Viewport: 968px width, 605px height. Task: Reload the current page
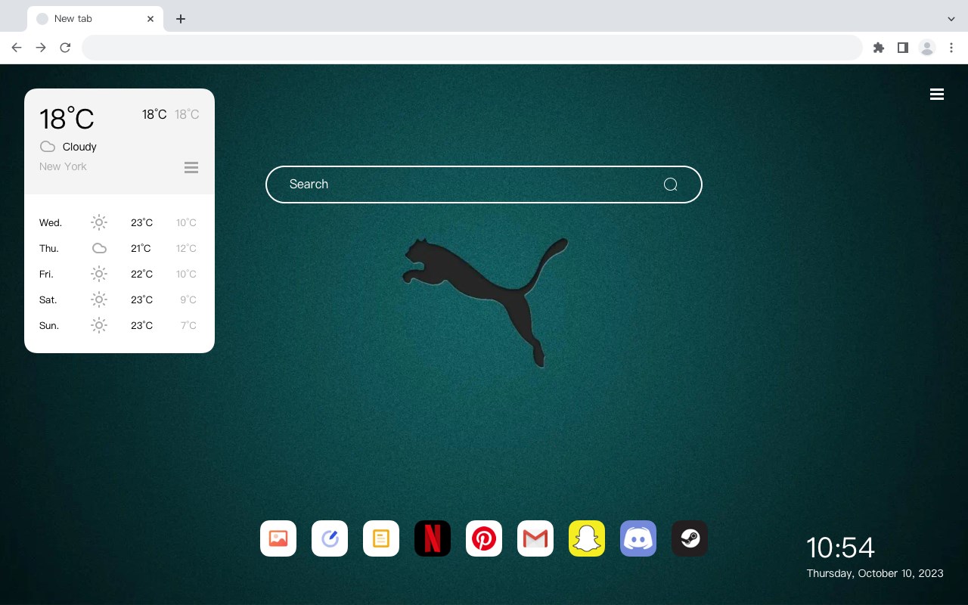pyautogui.click(x=65, y=48)
